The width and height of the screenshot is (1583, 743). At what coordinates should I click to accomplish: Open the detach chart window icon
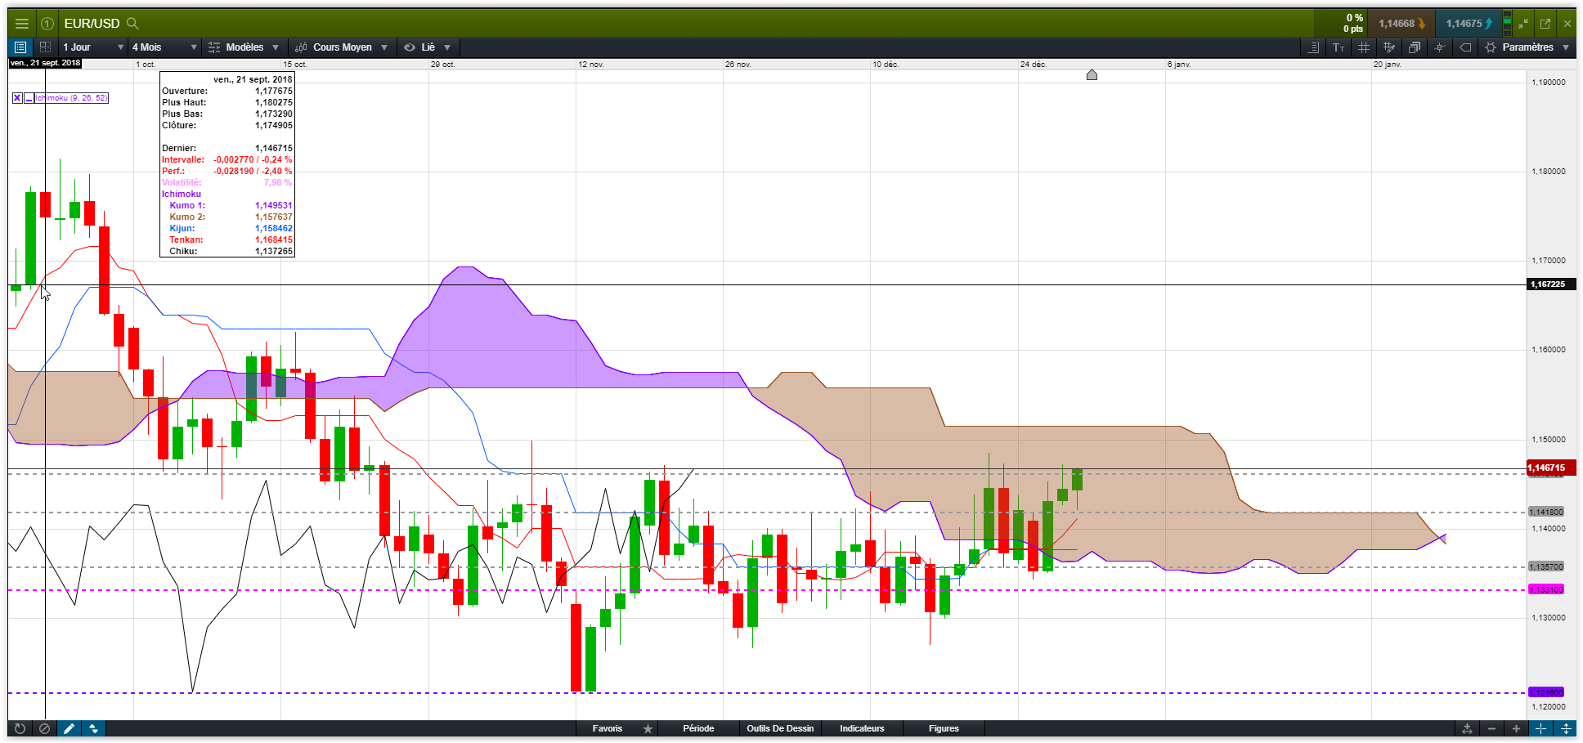[x=1545, y=24]
